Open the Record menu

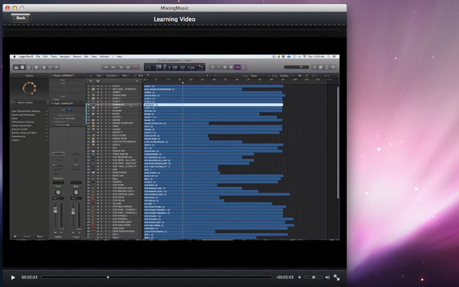click(77, 56)
